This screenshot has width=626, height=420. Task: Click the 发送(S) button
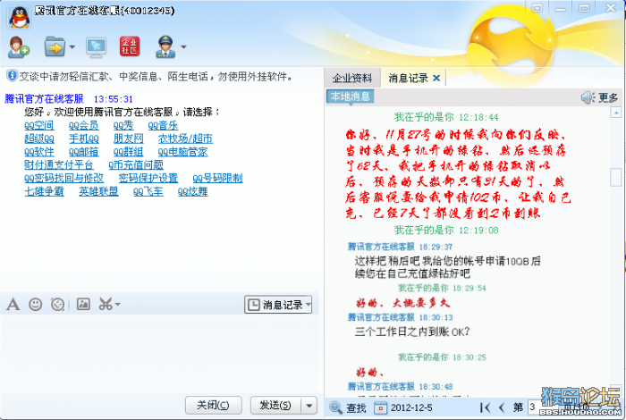tap(275, 405)
